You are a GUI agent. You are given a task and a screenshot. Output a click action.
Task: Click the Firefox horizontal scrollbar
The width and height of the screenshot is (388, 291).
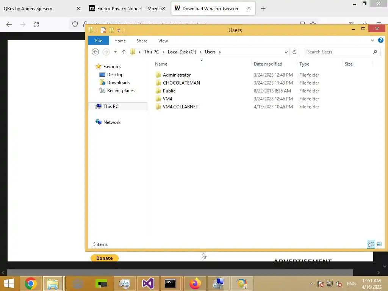click(180, 272)
